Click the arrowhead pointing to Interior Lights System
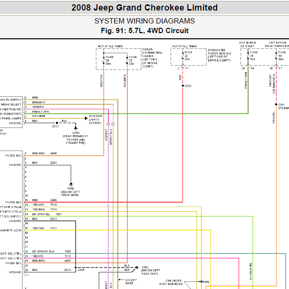 (x=86, y=118)
